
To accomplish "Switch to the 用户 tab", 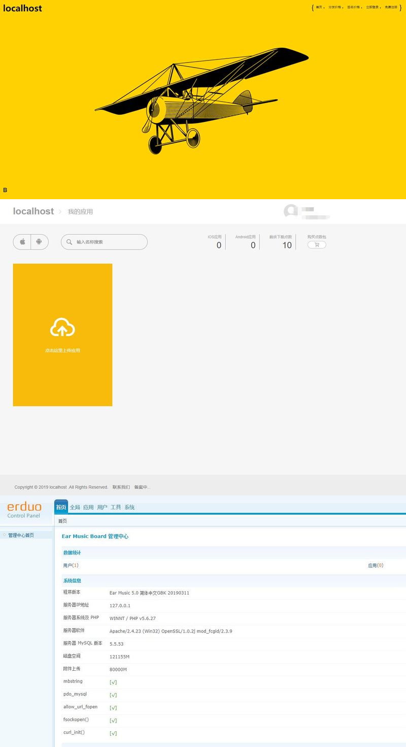I will coord(103,507).
